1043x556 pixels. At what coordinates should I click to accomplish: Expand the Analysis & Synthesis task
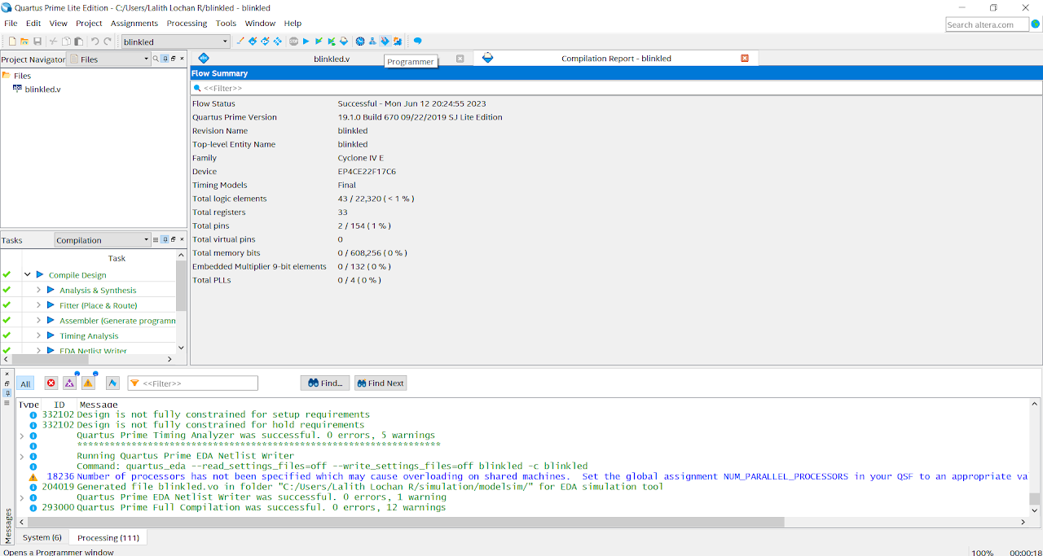pos(38,290)
